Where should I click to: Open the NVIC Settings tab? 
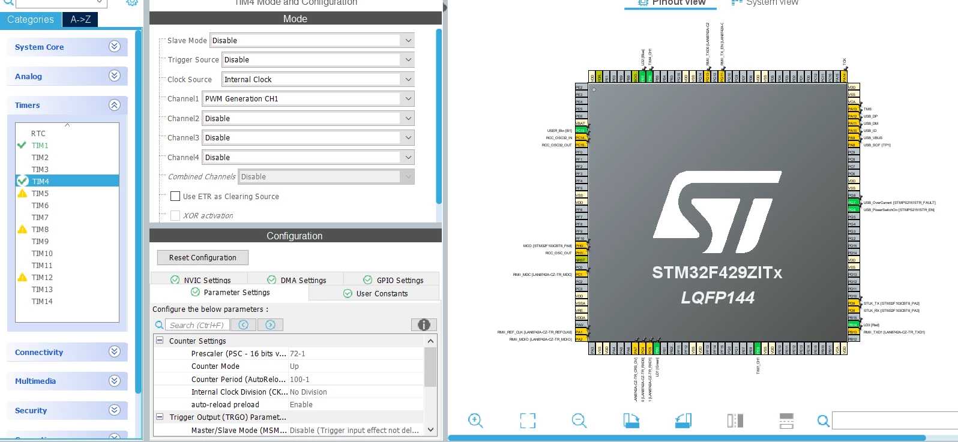point(200,280)
